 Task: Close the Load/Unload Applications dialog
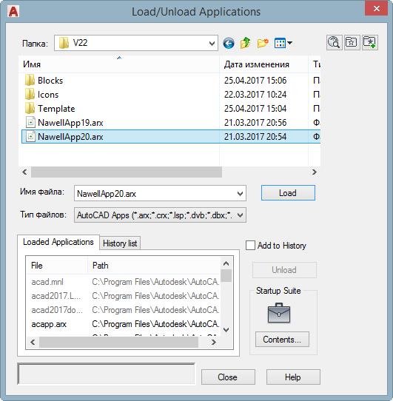(x=376, y=8)
